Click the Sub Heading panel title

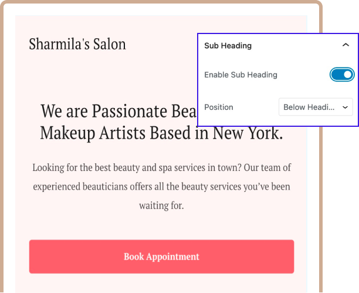228,45
